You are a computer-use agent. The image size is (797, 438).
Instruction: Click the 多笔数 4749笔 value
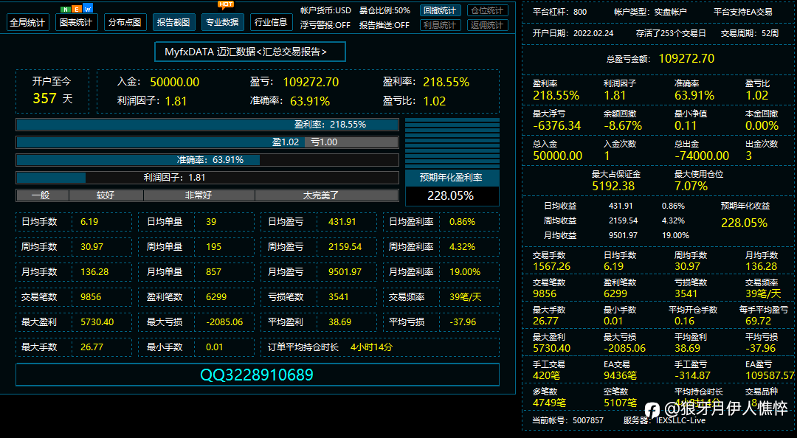point(549,403)
